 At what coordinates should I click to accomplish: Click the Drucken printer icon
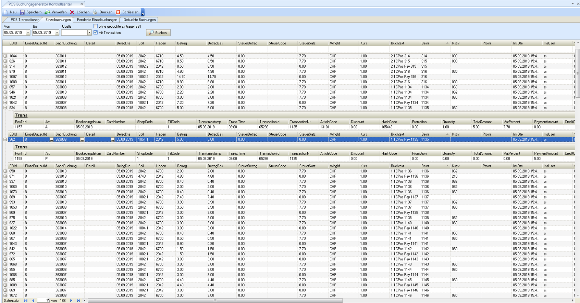[95, 12]
